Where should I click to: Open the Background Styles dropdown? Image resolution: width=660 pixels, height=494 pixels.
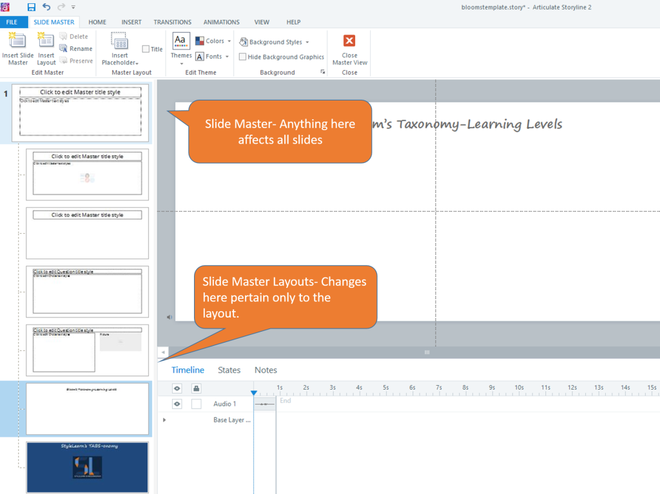pyautogui.click(x=274, y=42)
